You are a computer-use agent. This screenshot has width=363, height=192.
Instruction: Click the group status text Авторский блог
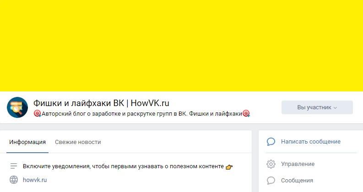142,113
